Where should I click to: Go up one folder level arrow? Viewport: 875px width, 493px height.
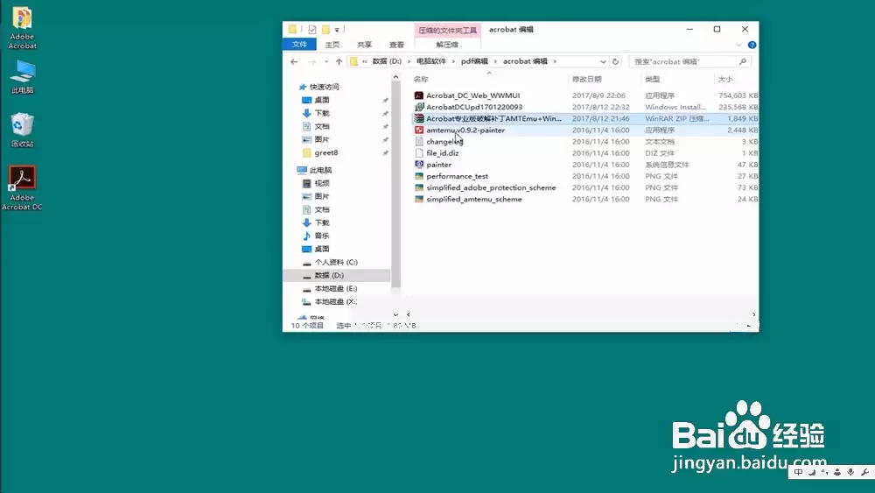[x=339, y=62]
